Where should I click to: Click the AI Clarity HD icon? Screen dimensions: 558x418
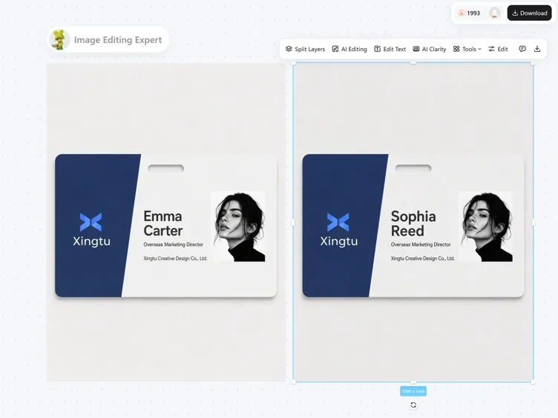(416, 49)
